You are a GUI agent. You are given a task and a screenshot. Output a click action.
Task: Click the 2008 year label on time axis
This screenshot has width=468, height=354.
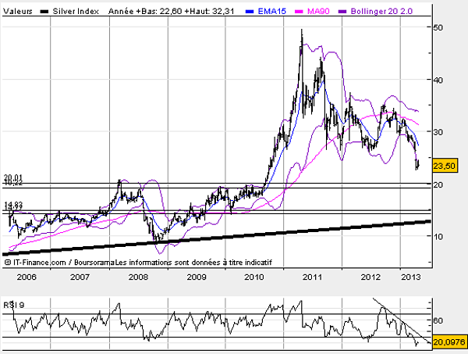pos(139,277)
